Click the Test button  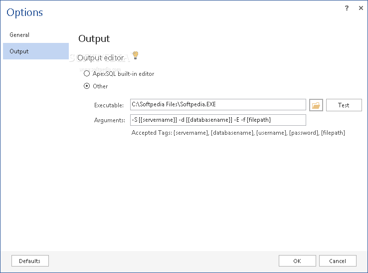pos(344,105)
